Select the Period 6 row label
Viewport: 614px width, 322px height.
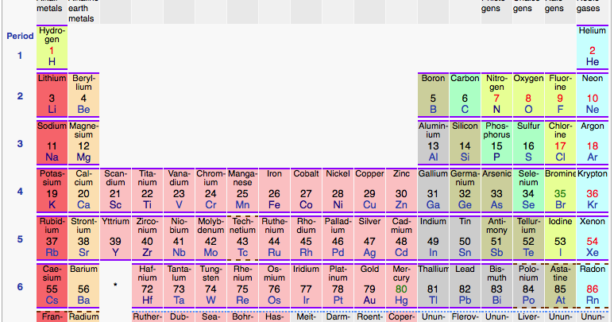coord(20,287)
